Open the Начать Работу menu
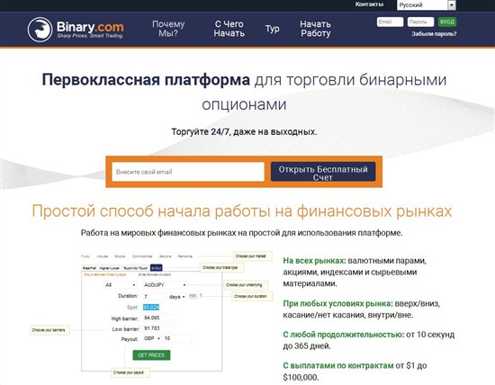 pos(315,29)
